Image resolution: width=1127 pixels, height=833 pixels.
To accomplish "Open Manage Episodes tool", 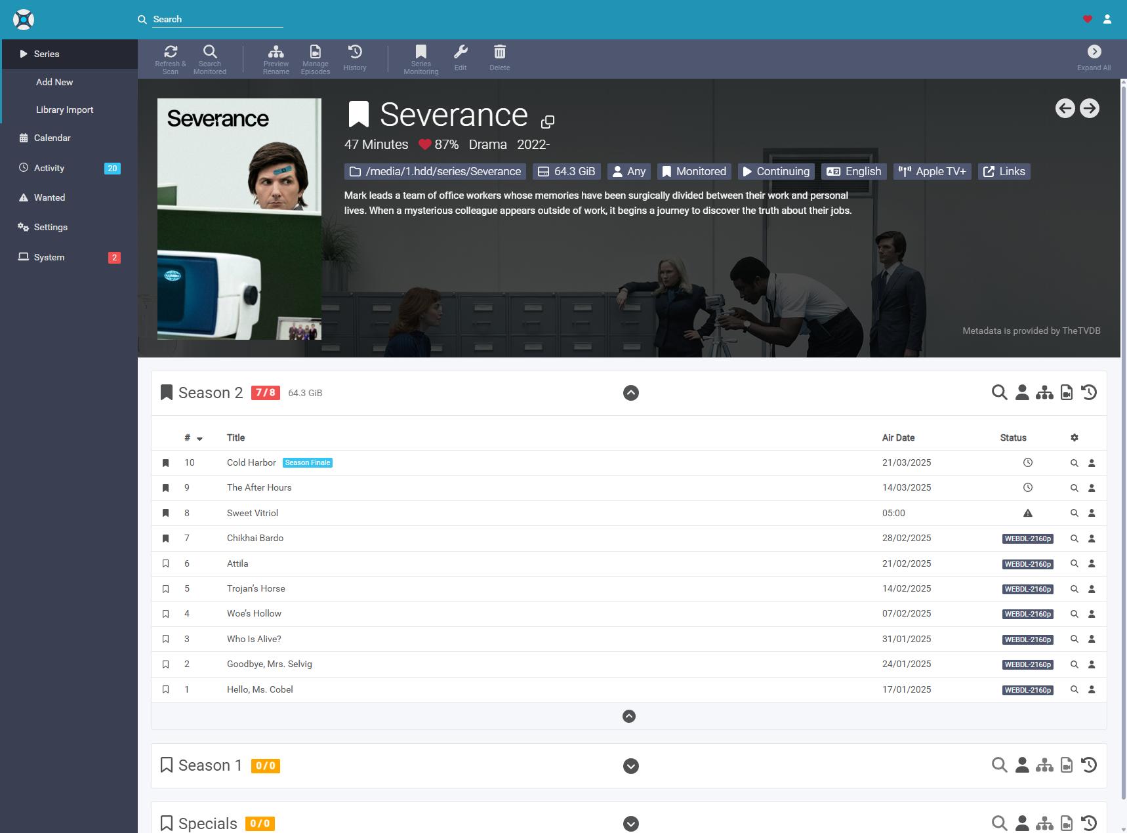I will tap(316, 59).
